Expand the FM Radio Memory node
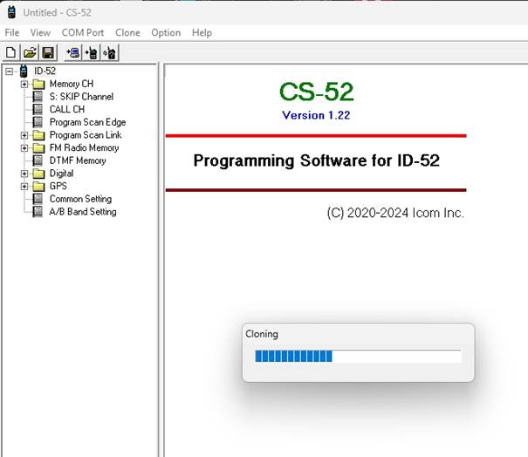528x457 pixels. [x=24, y=148]
